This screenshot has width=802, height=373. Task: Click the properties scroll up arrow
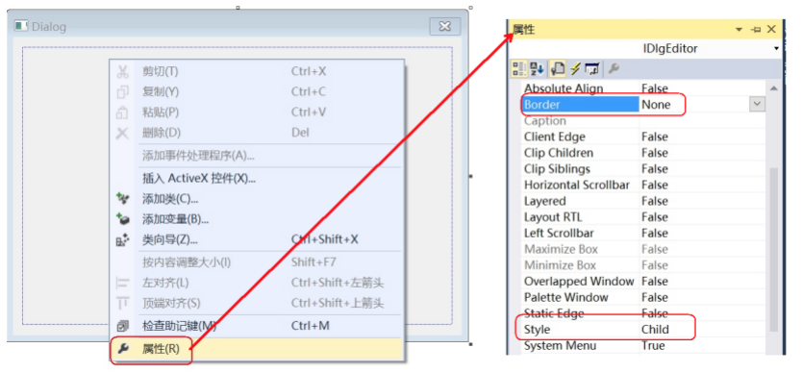point(773,89)
